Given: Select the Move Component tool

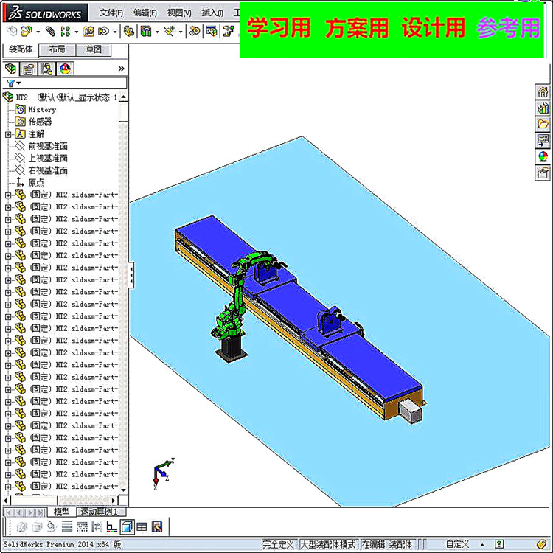Looking at the screenshot, I should click(104, 32).
